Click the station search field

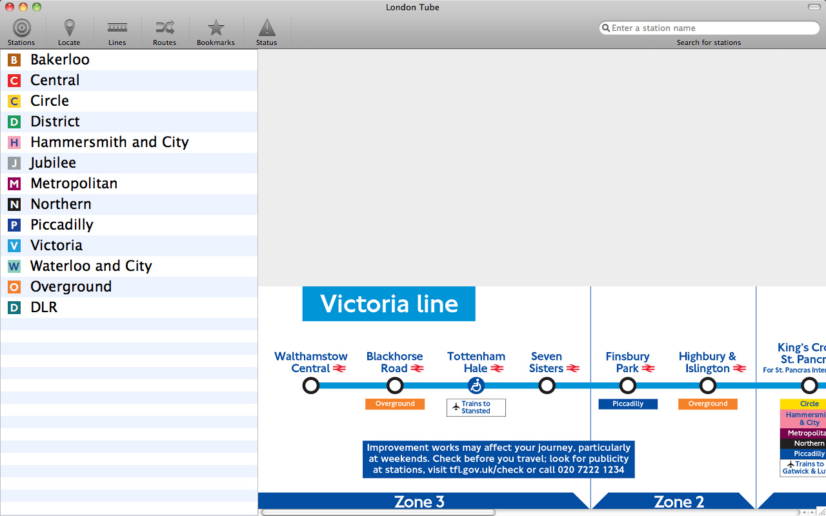point(709,28)
